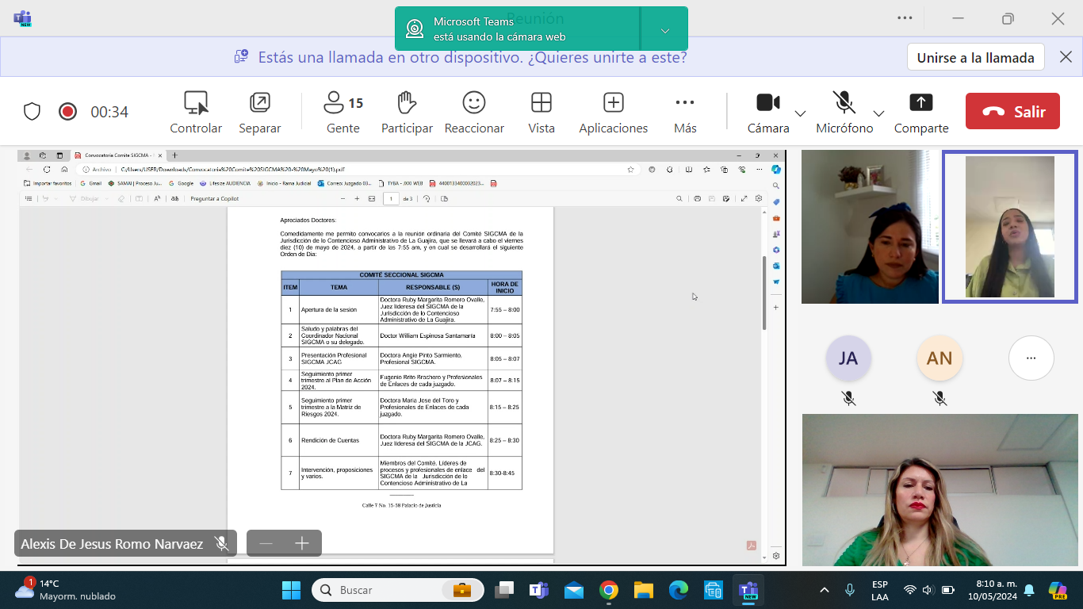Zoom out the shared content
The image size is (1083, 609).
(x=266, y=543)
